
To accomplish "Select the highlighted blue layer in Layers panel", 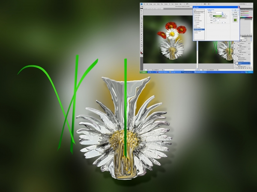I will 243,63.
